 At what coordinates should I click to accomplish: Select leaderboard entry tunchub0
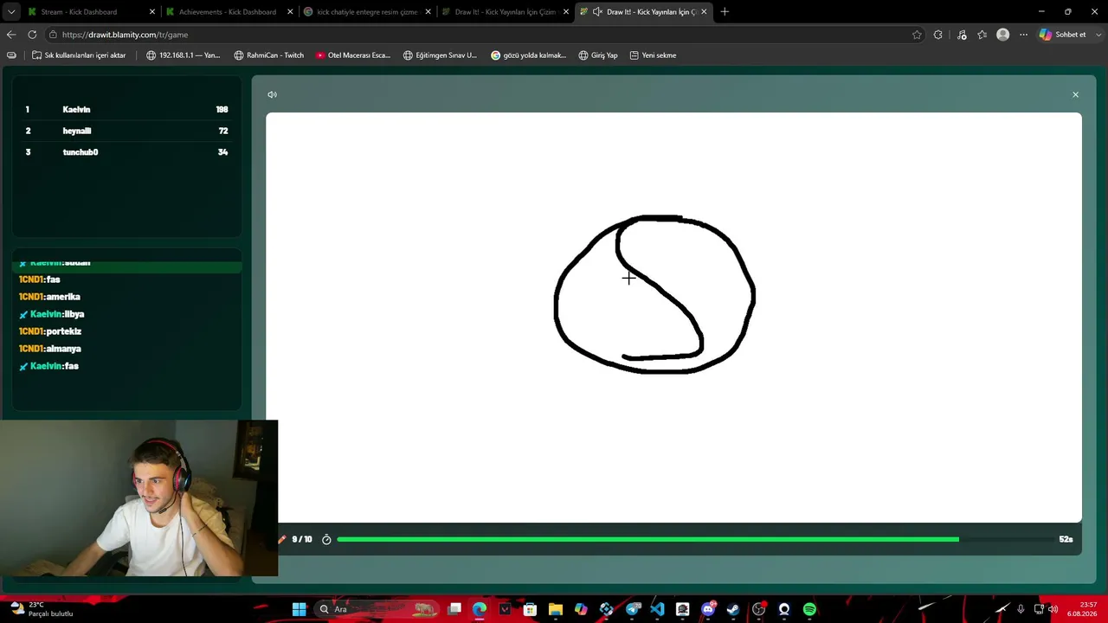(126, 152)
